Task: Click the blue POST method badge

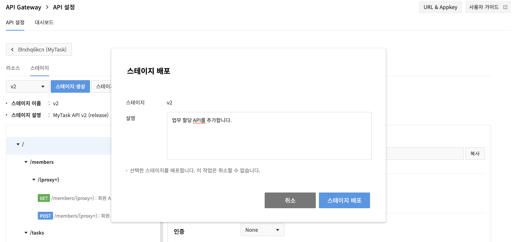Action: click(x=46, y=216)
